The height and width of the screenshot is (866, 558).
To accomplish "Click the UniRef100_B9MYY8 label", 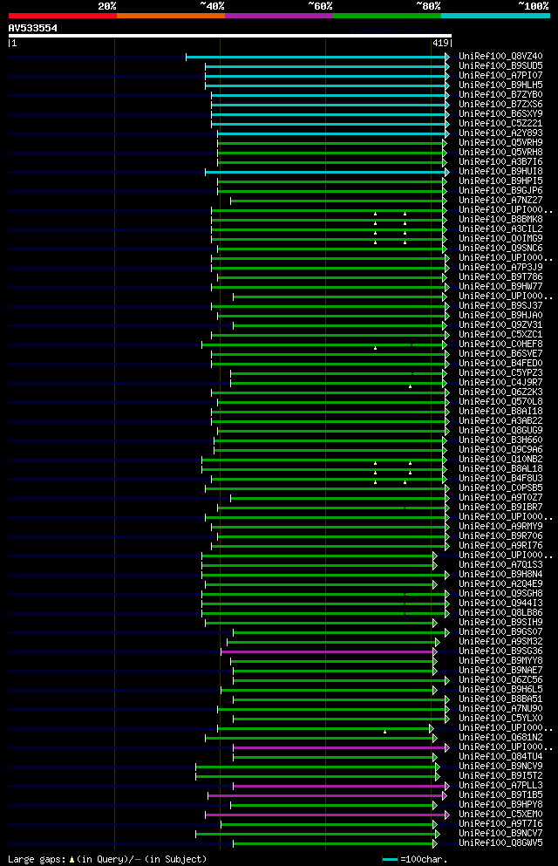I will pos(500,660).
